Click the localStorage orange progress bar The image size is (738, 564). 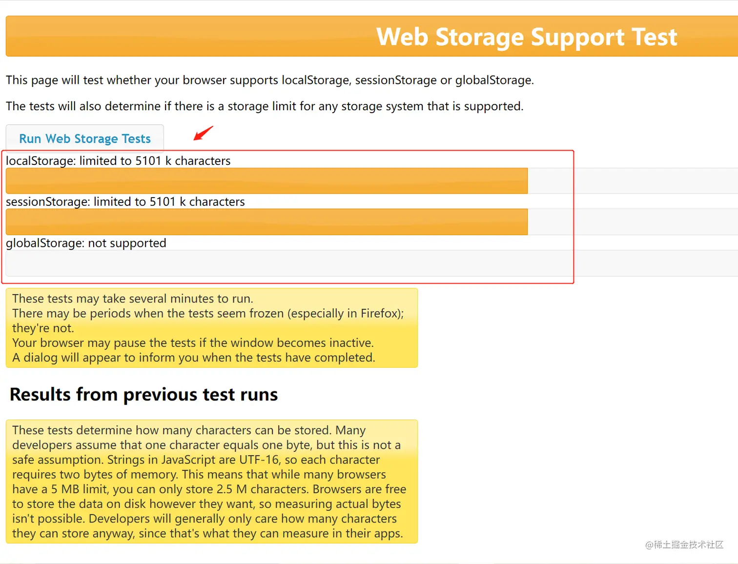click(266, 181)
